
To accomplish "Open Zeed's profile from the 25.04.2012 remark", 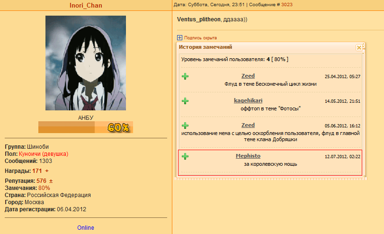I will tap(248, 76).
